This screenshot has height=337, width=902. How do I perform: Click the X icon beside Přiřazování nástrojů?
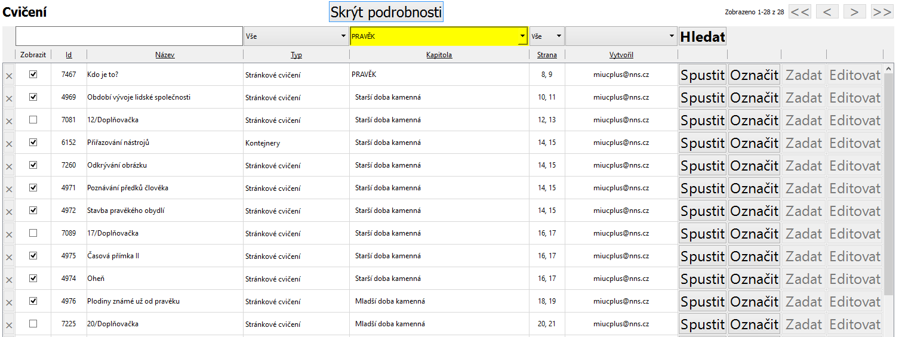pos(9,144)
